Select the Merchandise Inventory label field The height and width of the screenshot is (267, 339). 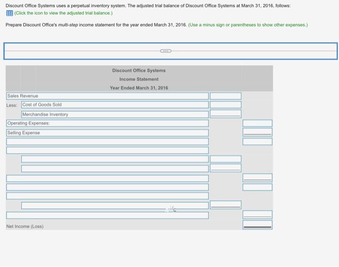tap(115, 114)
